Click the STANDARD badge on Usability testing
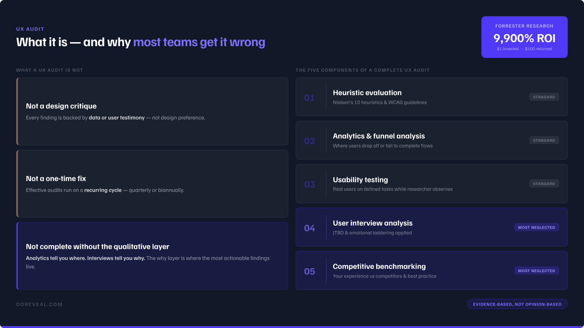The image size is (584, 328). (x=544, y=184)
